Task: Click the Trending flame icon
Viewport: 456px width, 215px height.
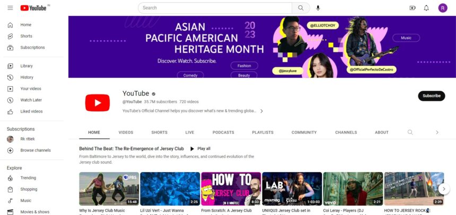Action: tap(10, 178)
